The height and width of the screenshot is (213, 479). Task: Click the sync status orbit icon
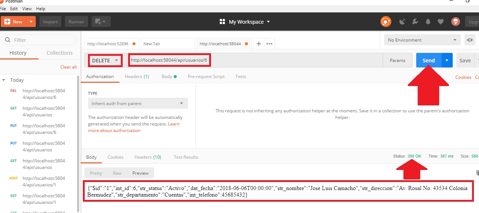point(386,22)
